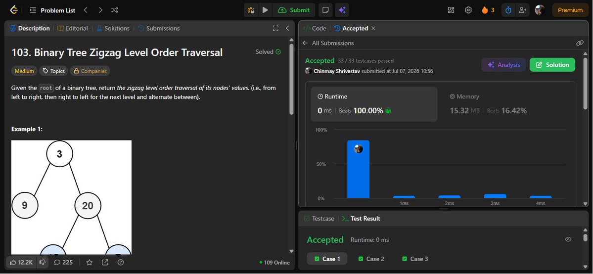
Task: Select the Runtime stats card
Action: 374,104
